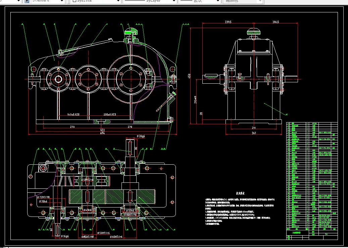Click the Φ72H7/f8 fit label
The image size is (348, 248).
pos(44,197)
